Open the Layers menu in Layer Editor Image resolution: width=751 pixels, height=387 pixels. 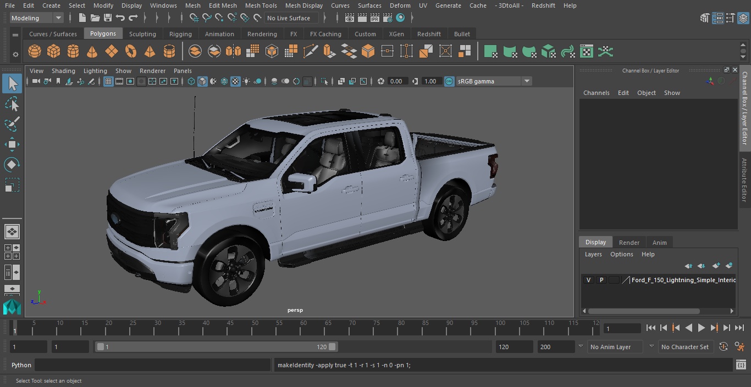coord(593,254)
